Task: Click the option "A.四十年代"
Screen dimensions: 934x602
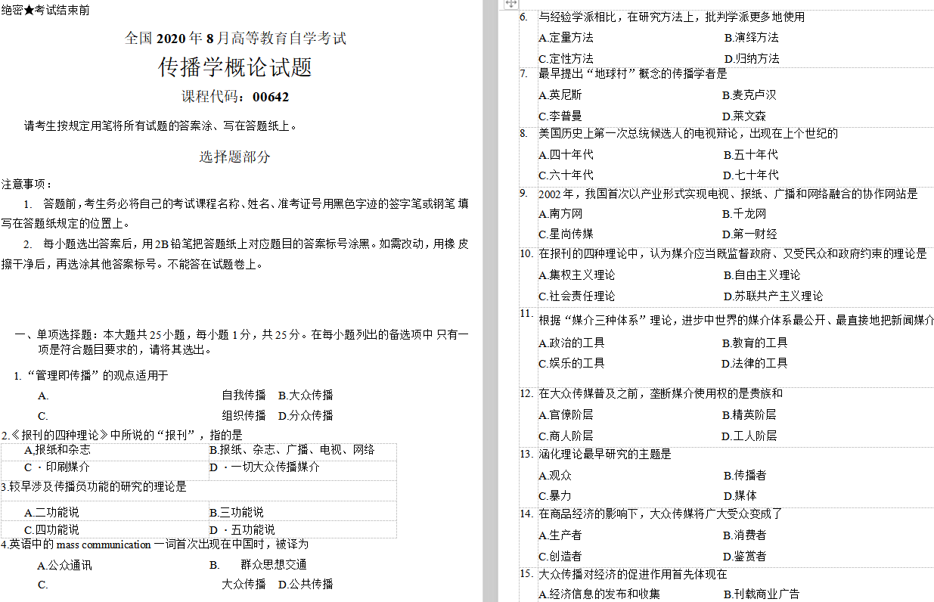Action: (566, 155)
